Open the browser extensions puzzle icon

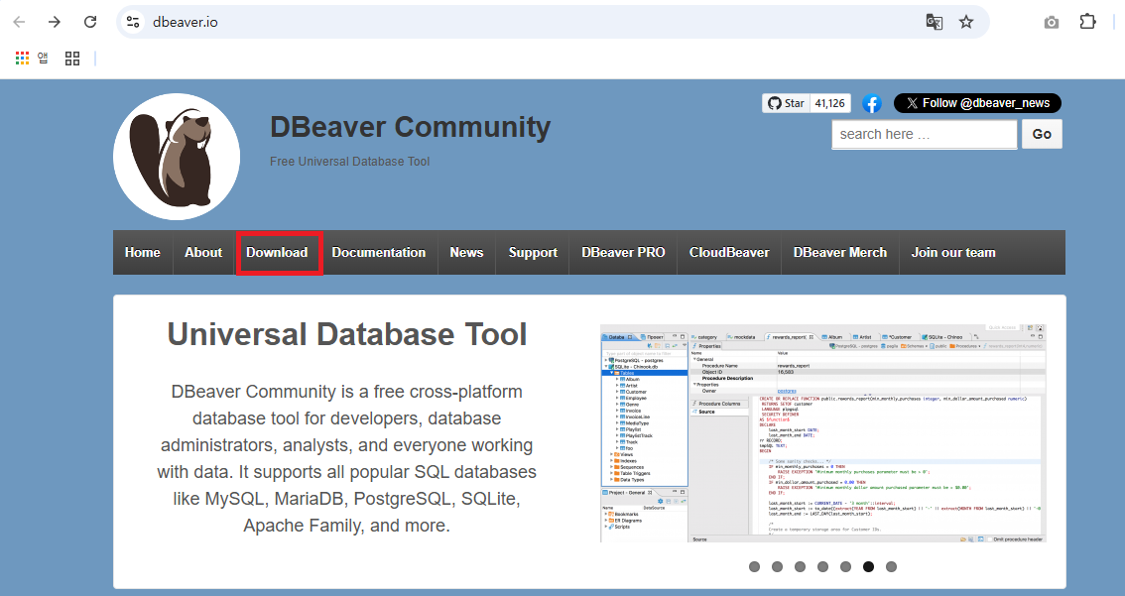point(1087,22)
